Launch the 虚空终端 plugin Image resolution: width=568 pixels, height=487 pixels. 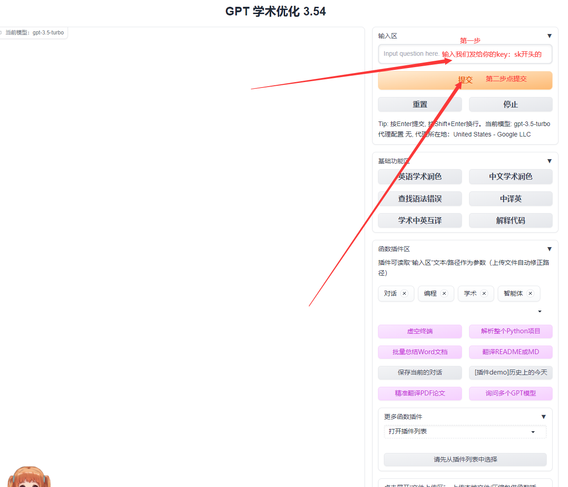420,331
